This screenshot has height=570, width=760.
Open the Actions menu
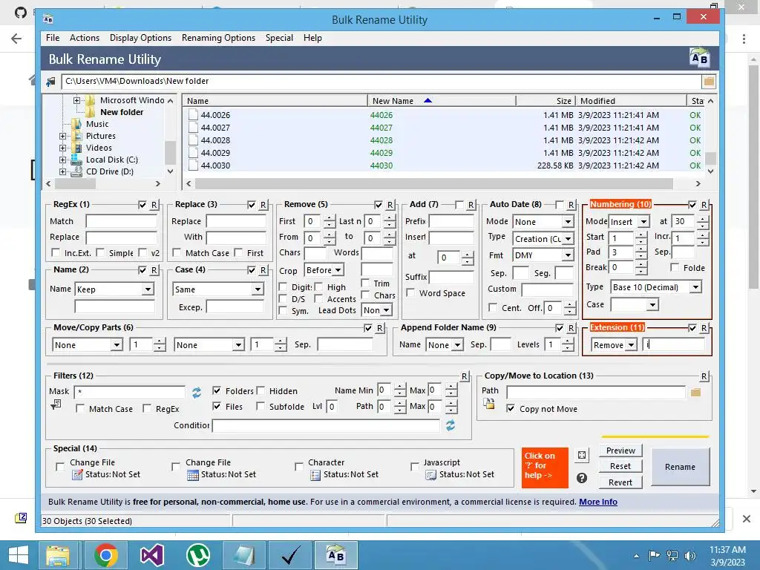(x=85, y=38)
